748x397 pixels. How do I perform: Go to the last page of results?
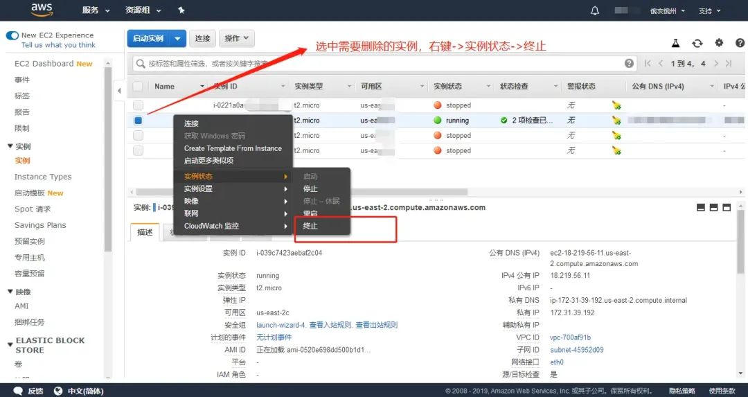(729, 63)
